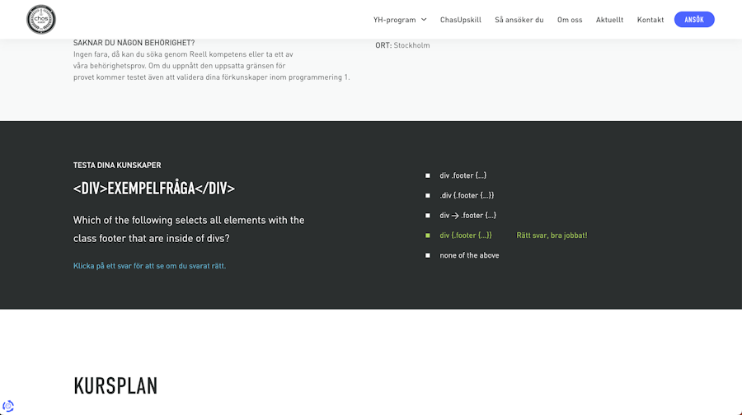Screen dimensions: 742x415
Task: Open the accessibility widget icon
Action: point(8,406)
